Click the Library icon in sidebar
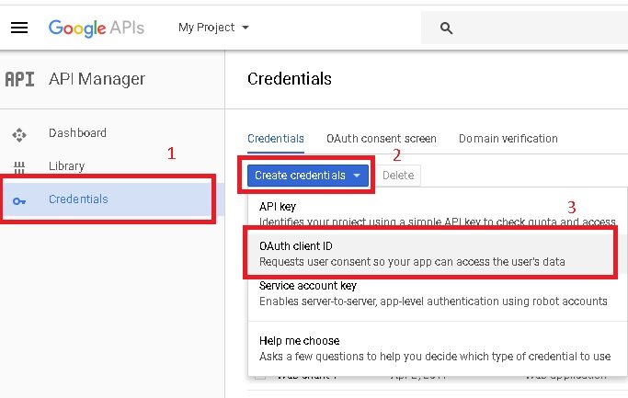 pos(19,167)
